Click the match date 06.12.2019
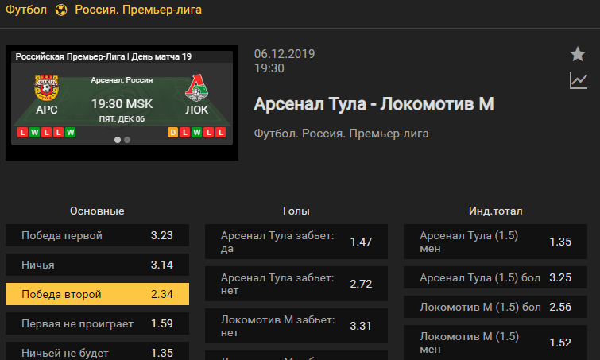 click(x=285, y=54)
